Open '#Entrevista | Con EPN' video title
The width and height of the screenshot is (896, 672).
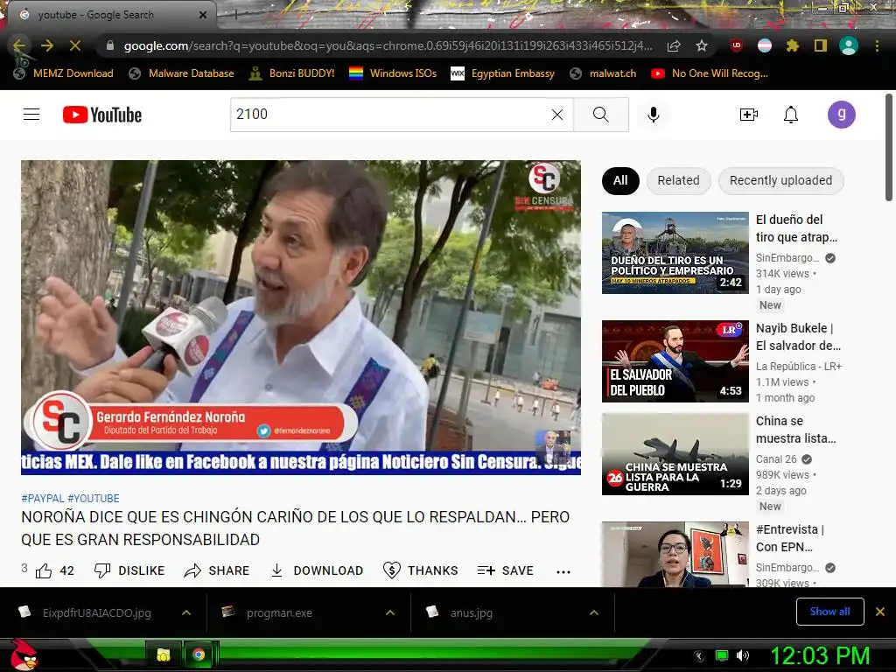(x=790, y=538)
